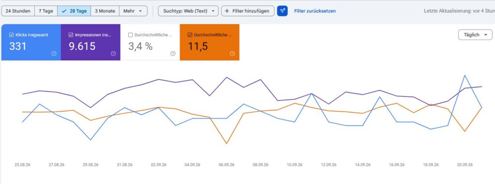Toggle the Klicks insgesamt checkbox
This screenshot has height=184, width=495.
pos(12,35)
